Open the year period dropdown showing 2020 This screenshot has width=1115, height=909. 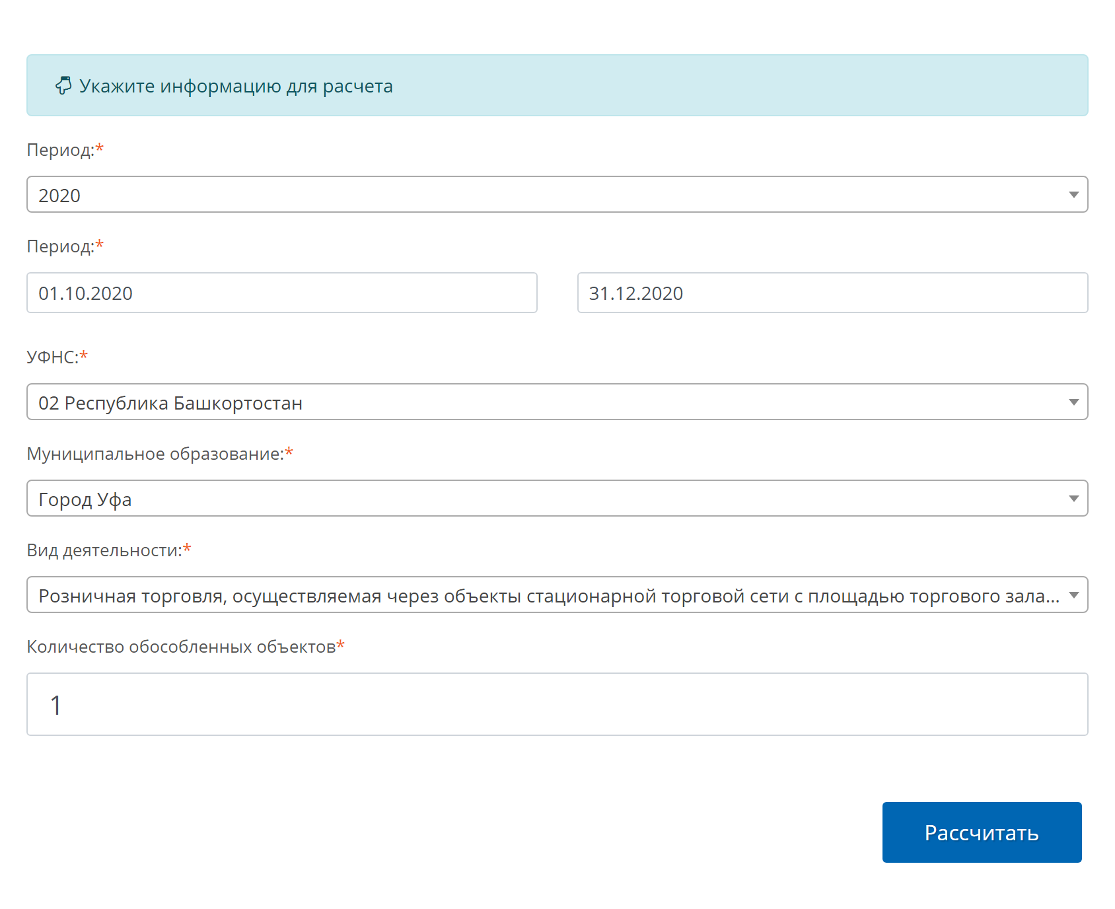pyautogui.click(x=557, y=194)
